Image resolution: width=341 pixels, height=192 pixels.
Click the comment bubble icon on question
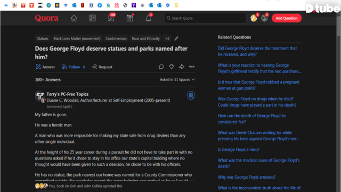coord(161,67)
